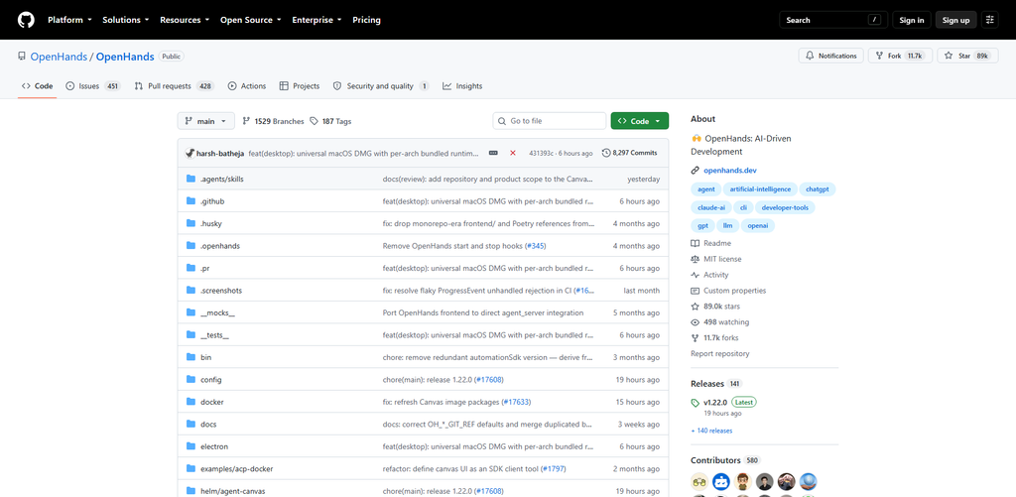Click folder icon beside docs
Image resolution: width=1016 pixels, height=497 pixels.
(x=190, y=424)
